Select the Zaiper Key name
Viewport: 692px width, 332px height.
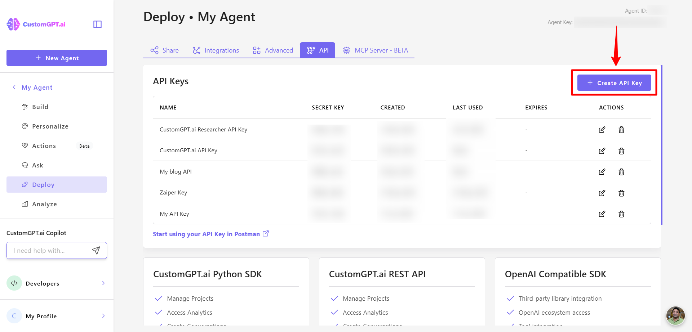173,193
